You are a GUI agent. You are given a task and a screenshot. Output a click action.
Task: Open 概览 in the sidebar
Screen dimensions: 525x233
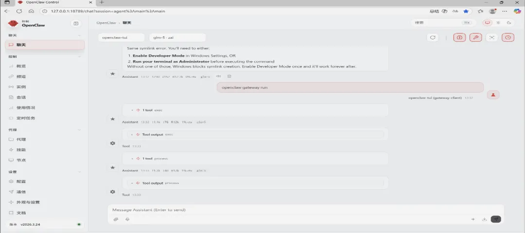21,66
